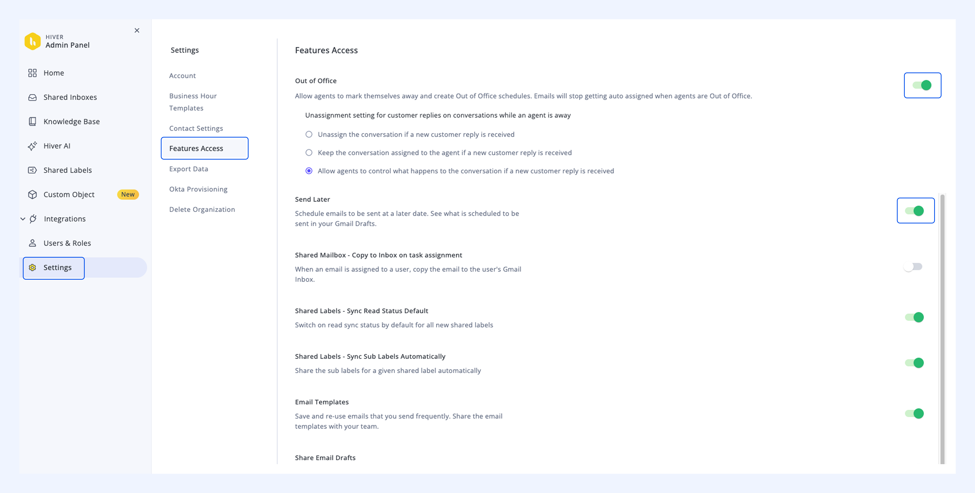Screen dimensions: 975x493
Task: Select Unassign the conversation radio option
Action: click(x=309, y=134)
